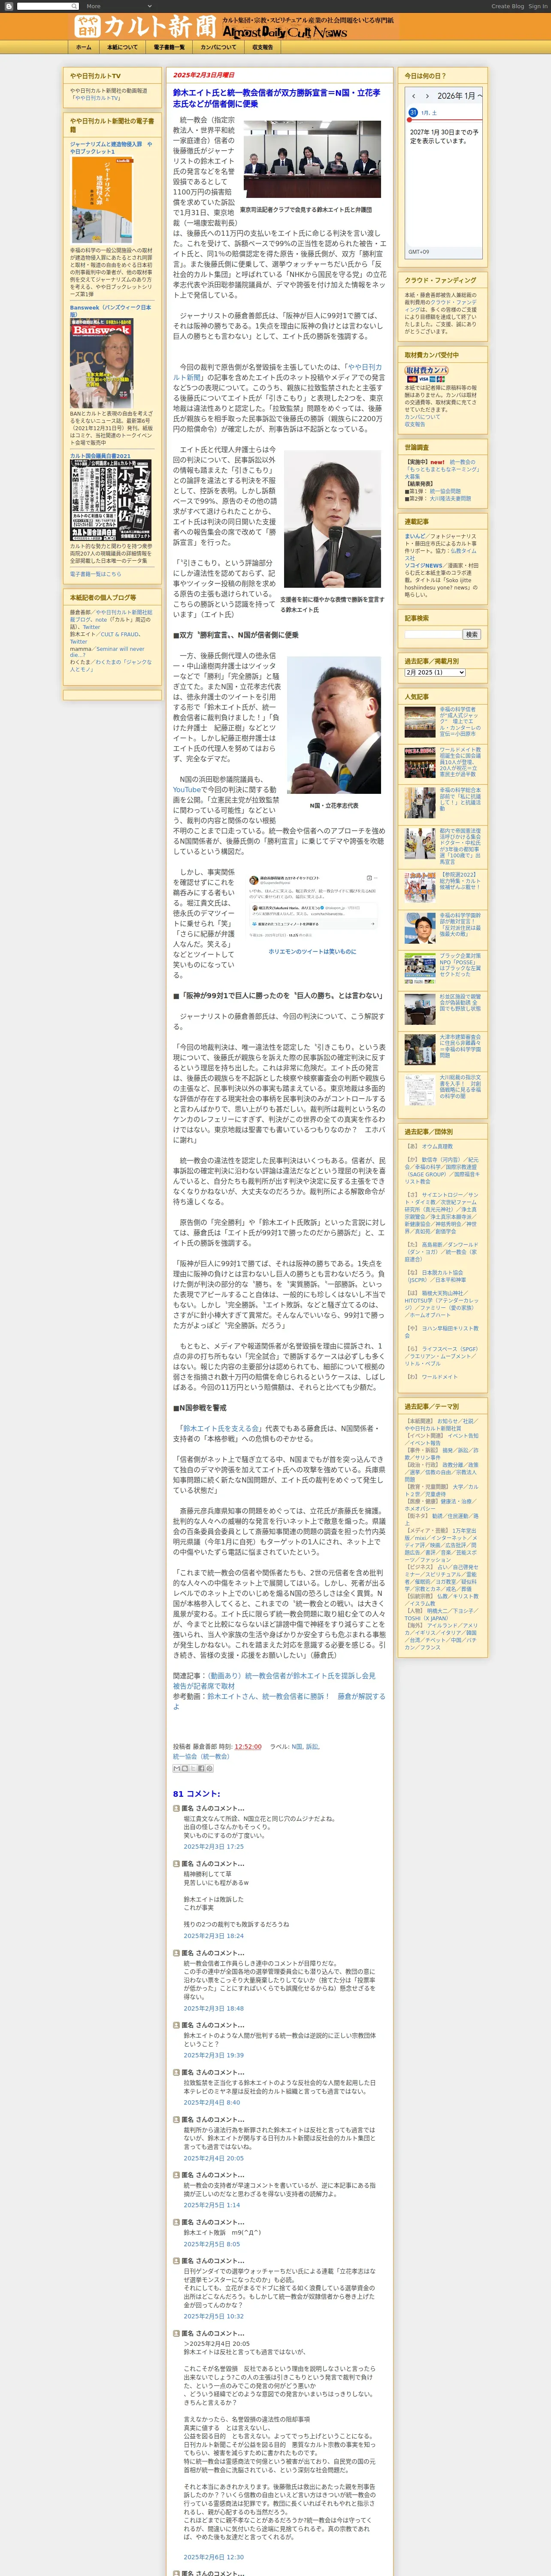
Task: Click the 記事検索 article search input field
Action: pyautogui.click(x=433, y=634)
